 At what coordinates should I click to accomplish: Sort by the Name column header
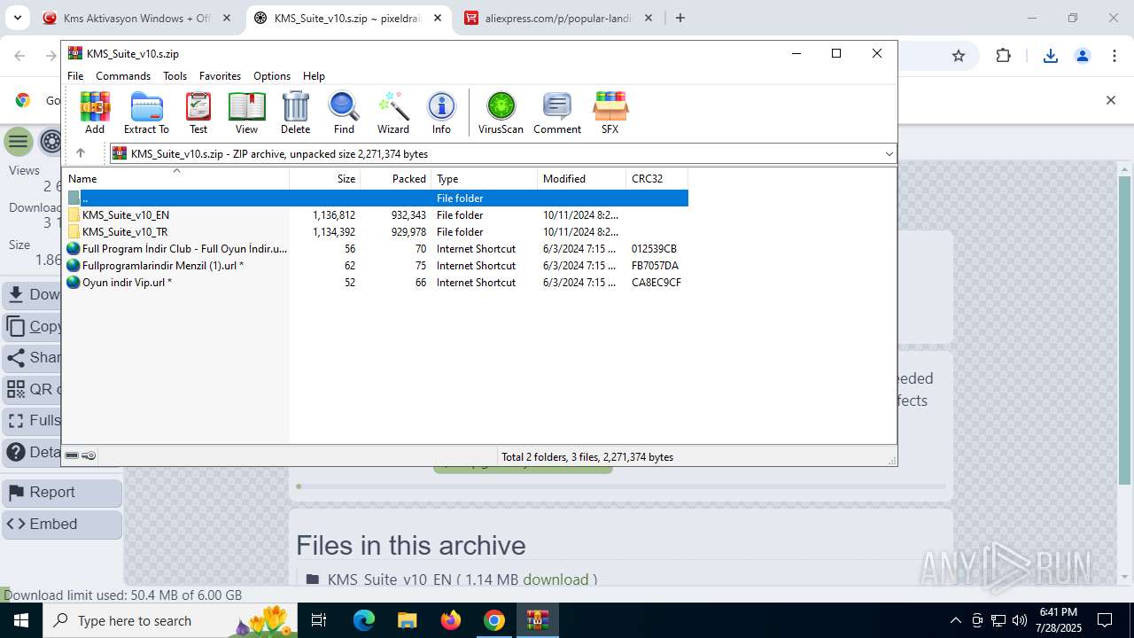click(x=176, y=179)
